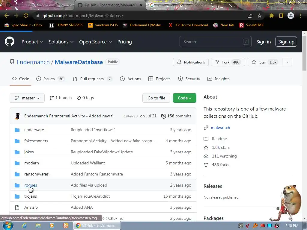
Task: Click the Ana.zip file icon
Action: point(17,207)
